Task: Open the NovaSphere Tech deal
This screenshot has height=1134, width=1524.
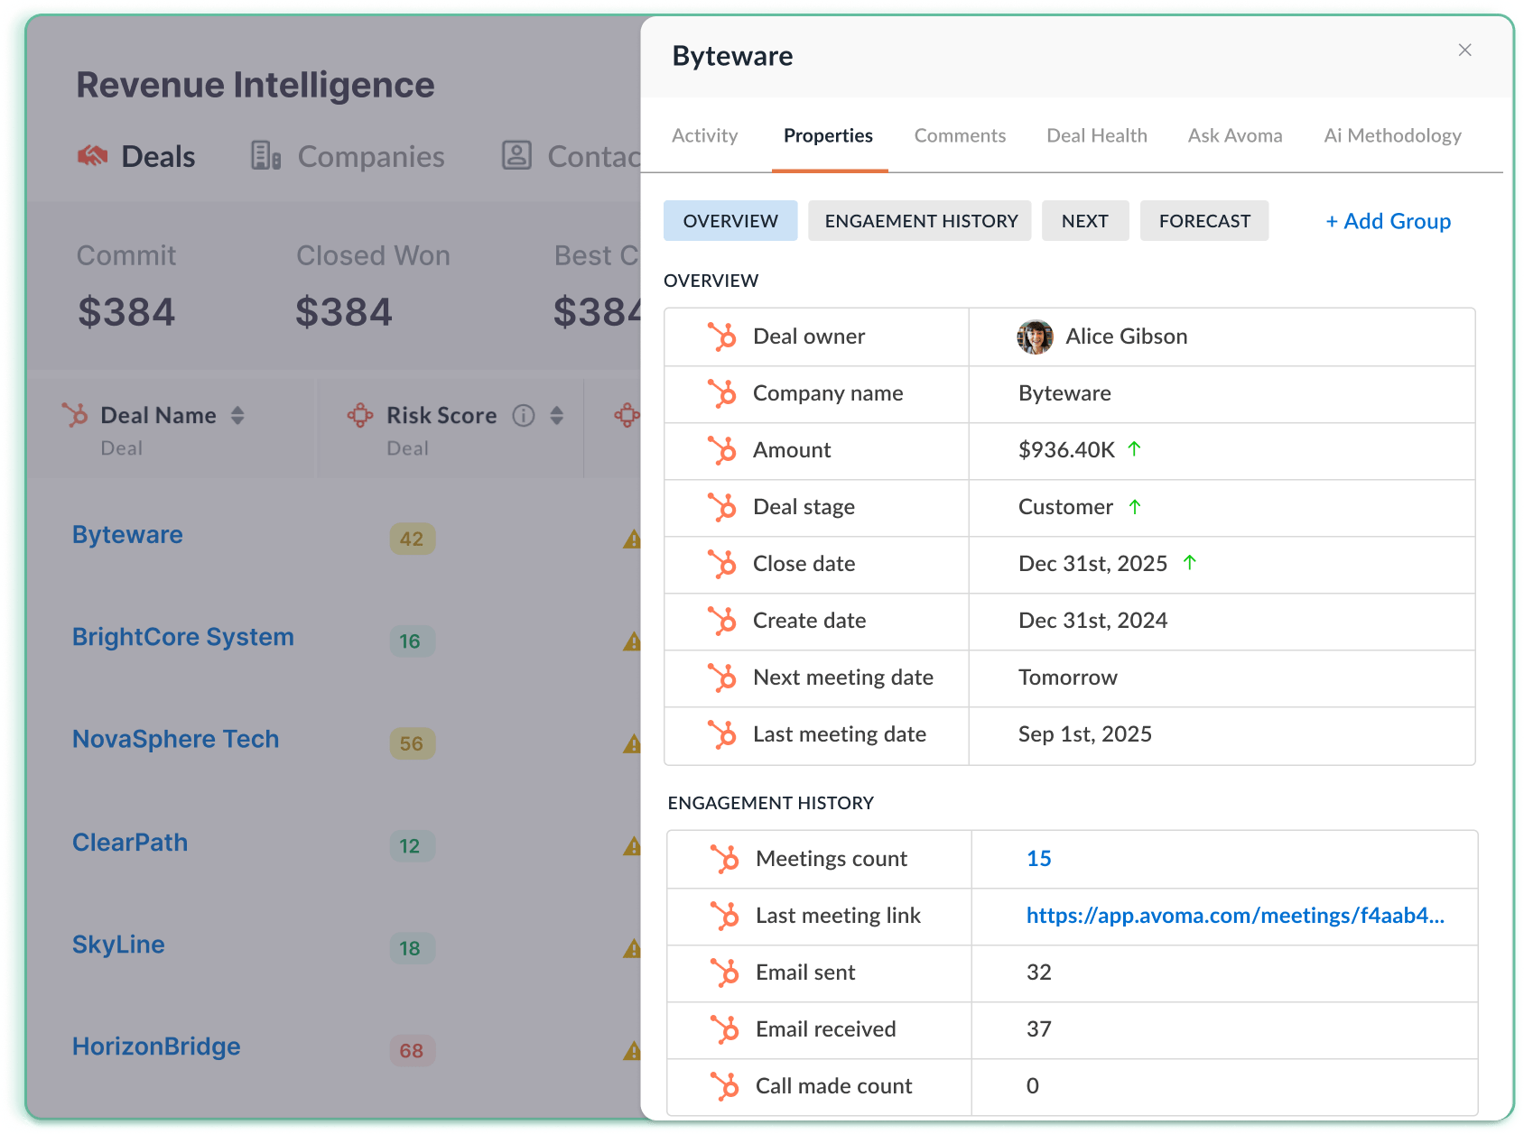Action: 176,739
